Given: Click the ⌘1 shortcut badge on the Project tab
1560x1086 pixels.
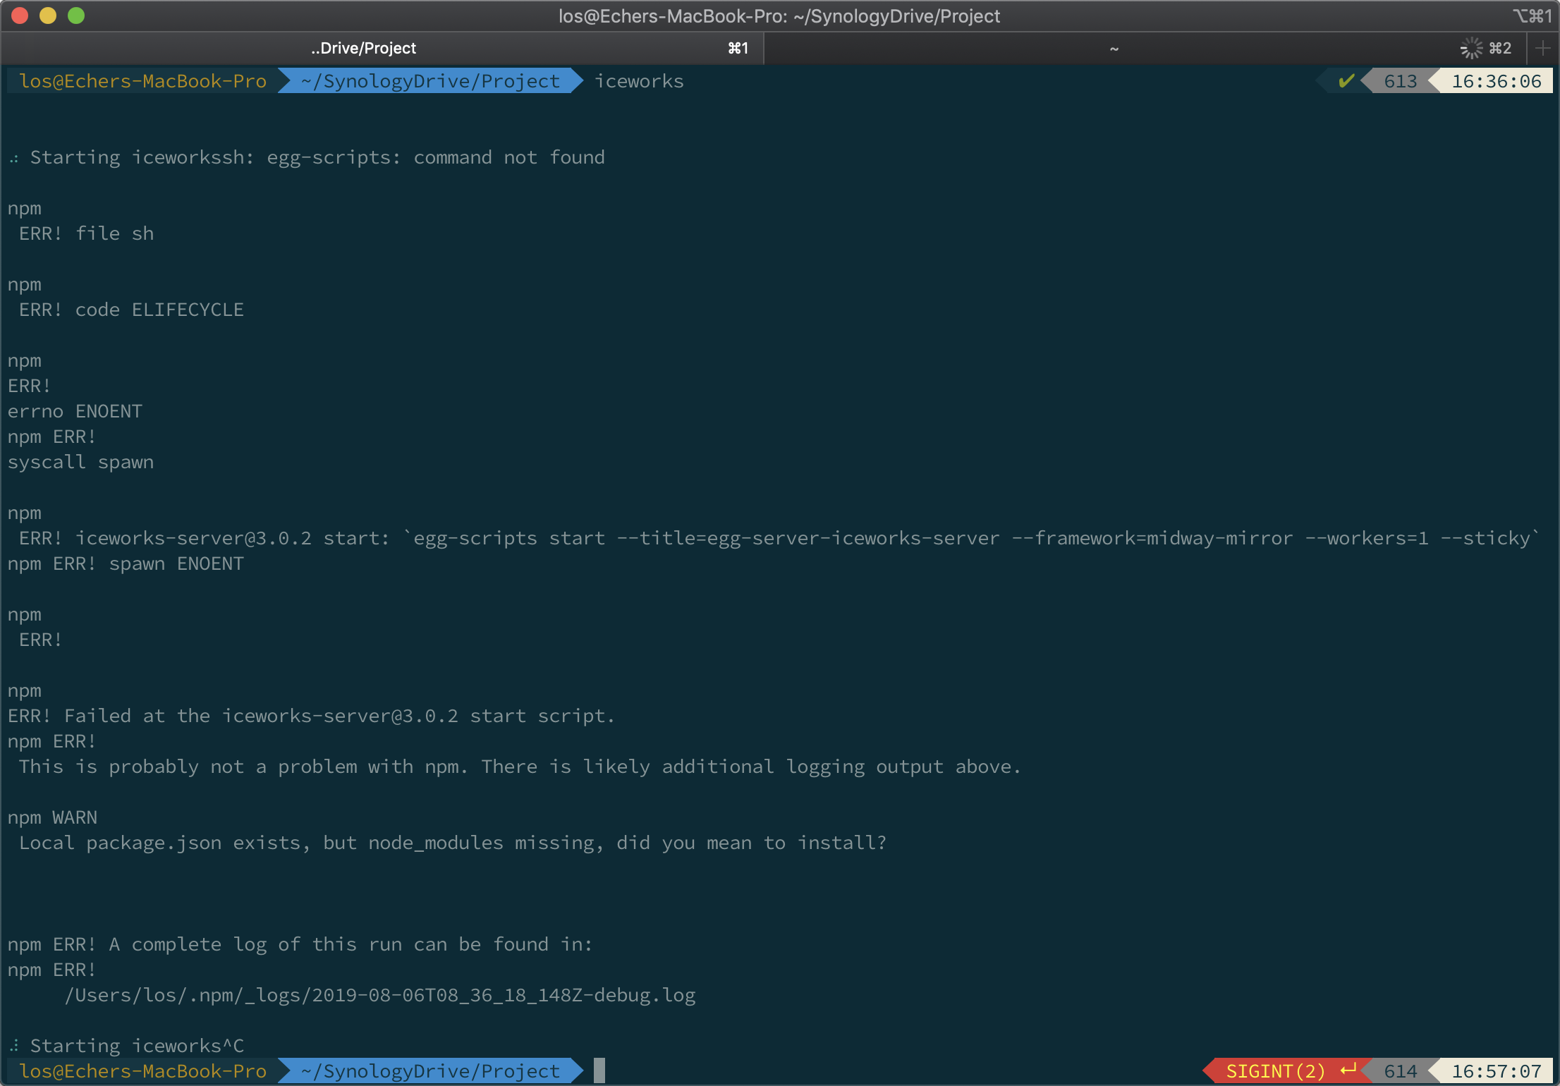Looking at the screenshot, I should point(738,47).
